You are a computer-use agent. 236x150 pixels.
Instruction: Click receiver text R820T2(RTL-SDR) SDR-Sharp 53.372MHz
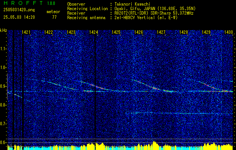(154, 13)
